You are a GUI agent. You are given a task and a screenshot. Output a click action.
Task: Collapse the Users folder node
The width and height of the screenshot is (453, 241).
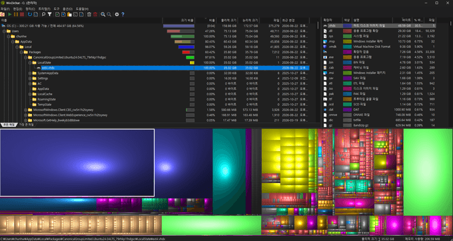pyautogui.click(x=4, y=31)
